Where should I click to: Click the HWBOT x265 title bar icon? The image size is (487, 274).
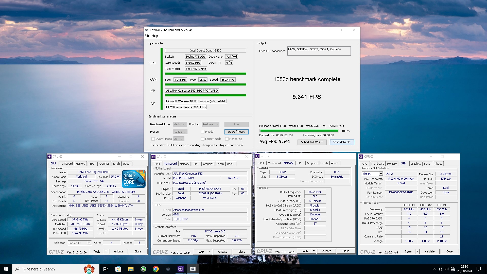tap(146, 30)
